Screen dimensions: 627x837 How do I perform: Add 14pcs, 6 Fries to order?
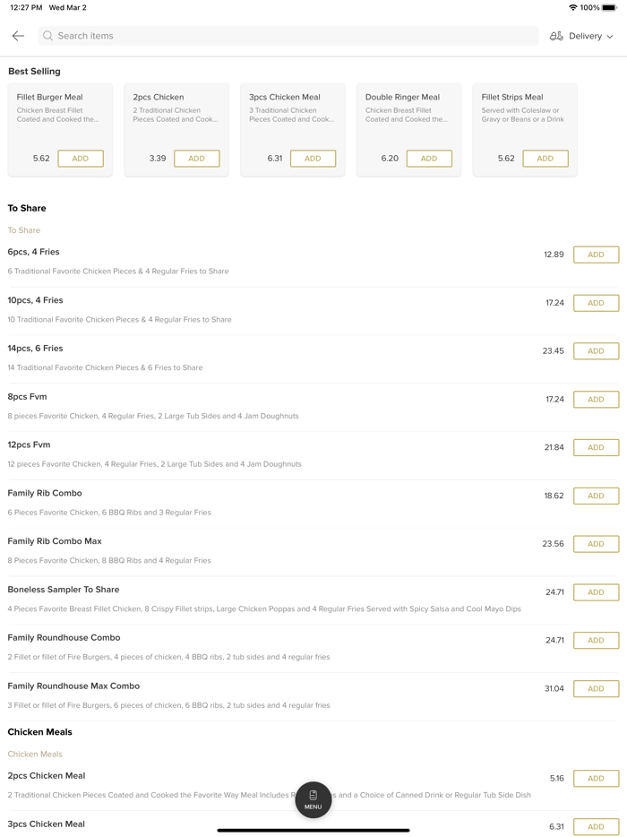[596, 351]
